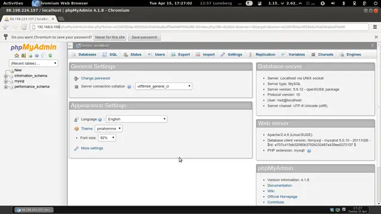Go to the Export tab
The image size is (381, 214).
pyautogui.click(x=180, y=55)
